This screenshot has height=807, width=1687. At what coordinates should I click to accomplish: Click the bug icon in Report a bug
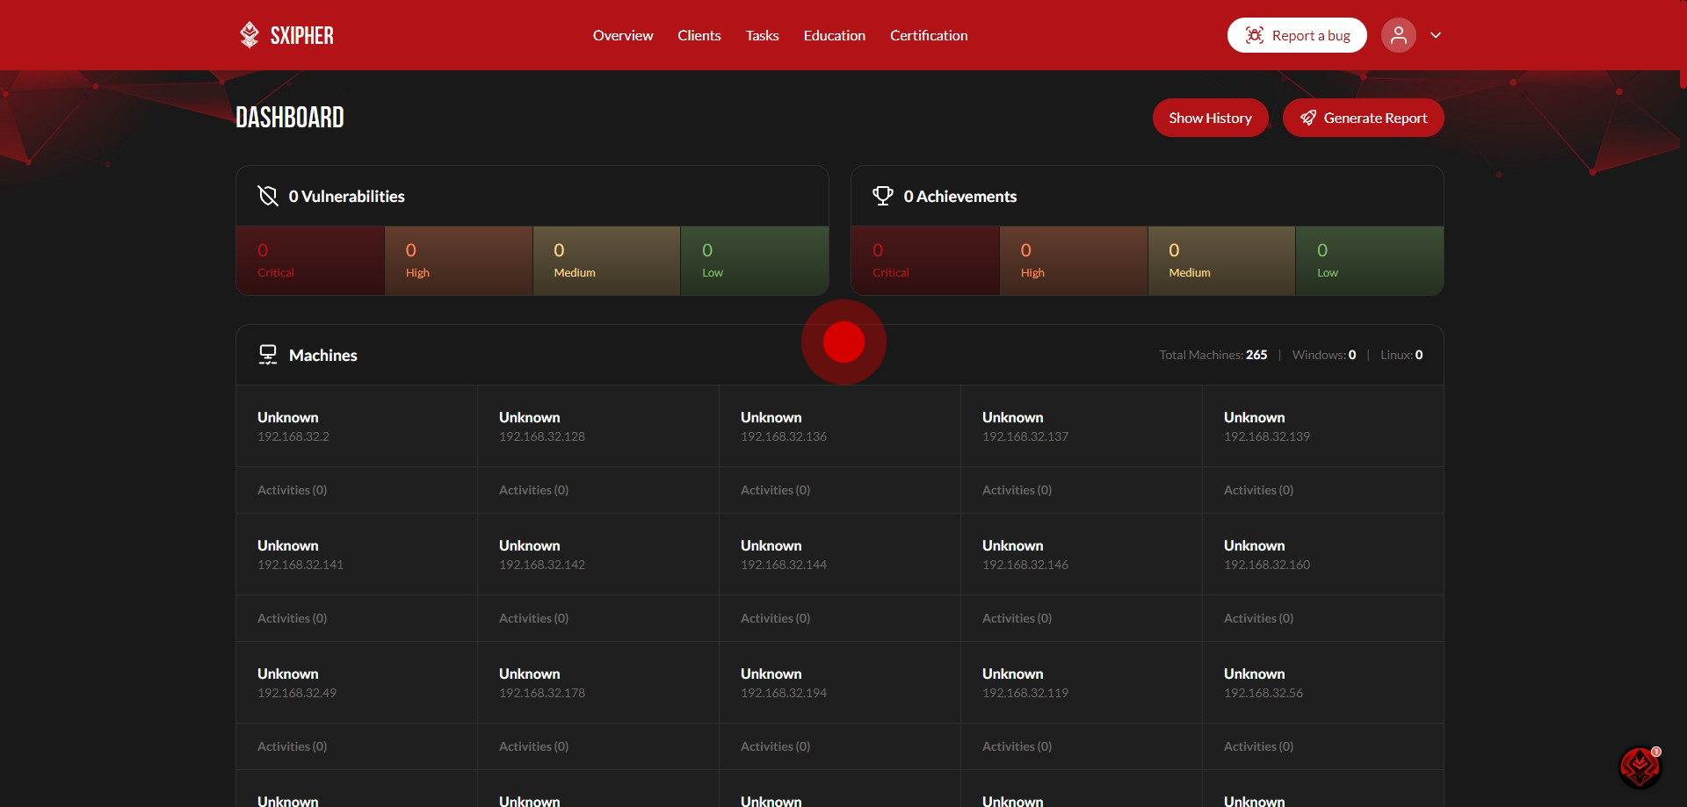[1254, 35]
